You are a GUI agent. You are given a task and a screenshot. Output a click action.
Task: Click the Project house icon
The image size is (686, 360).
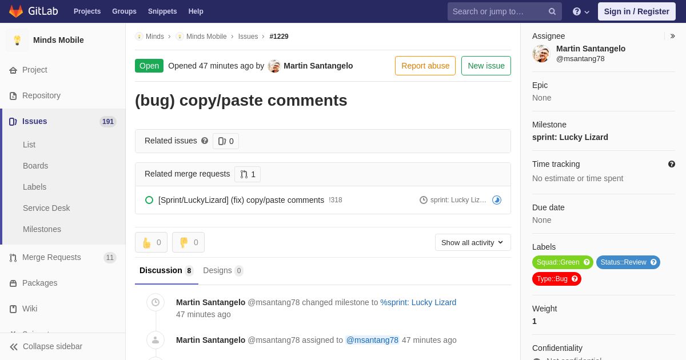tap(13, 70)
